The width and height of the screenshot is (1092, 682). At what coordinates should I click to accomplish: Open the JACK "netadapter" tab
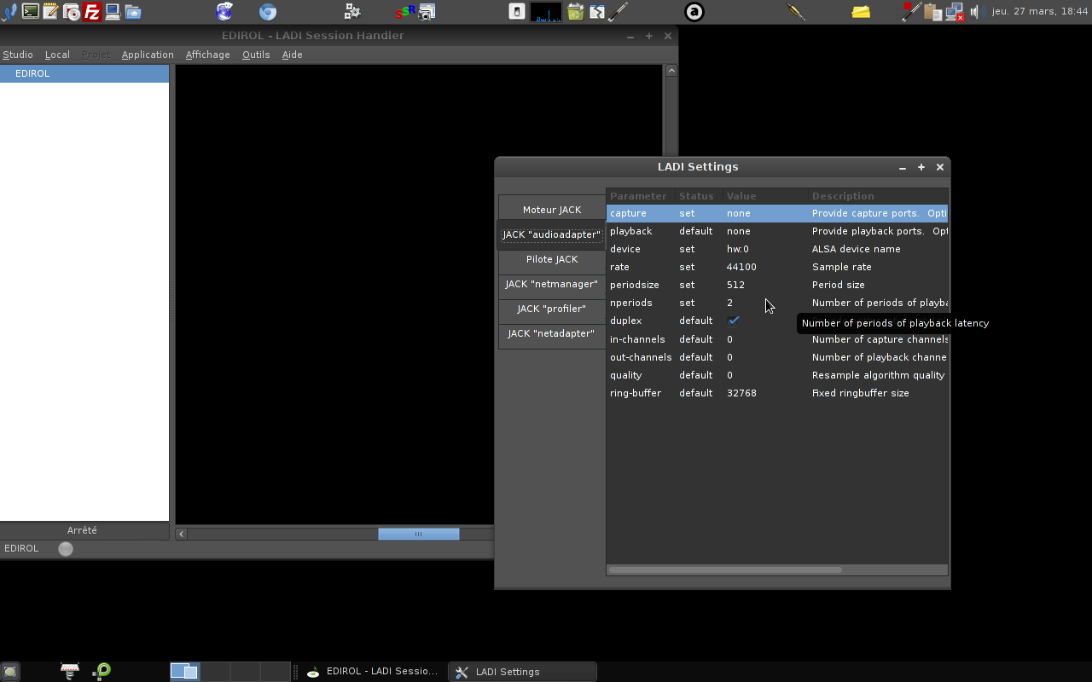(552, 333)
